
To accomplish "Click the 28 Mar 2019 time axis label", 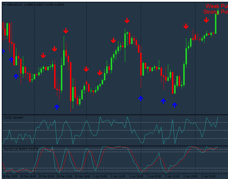I will [9, 176].
